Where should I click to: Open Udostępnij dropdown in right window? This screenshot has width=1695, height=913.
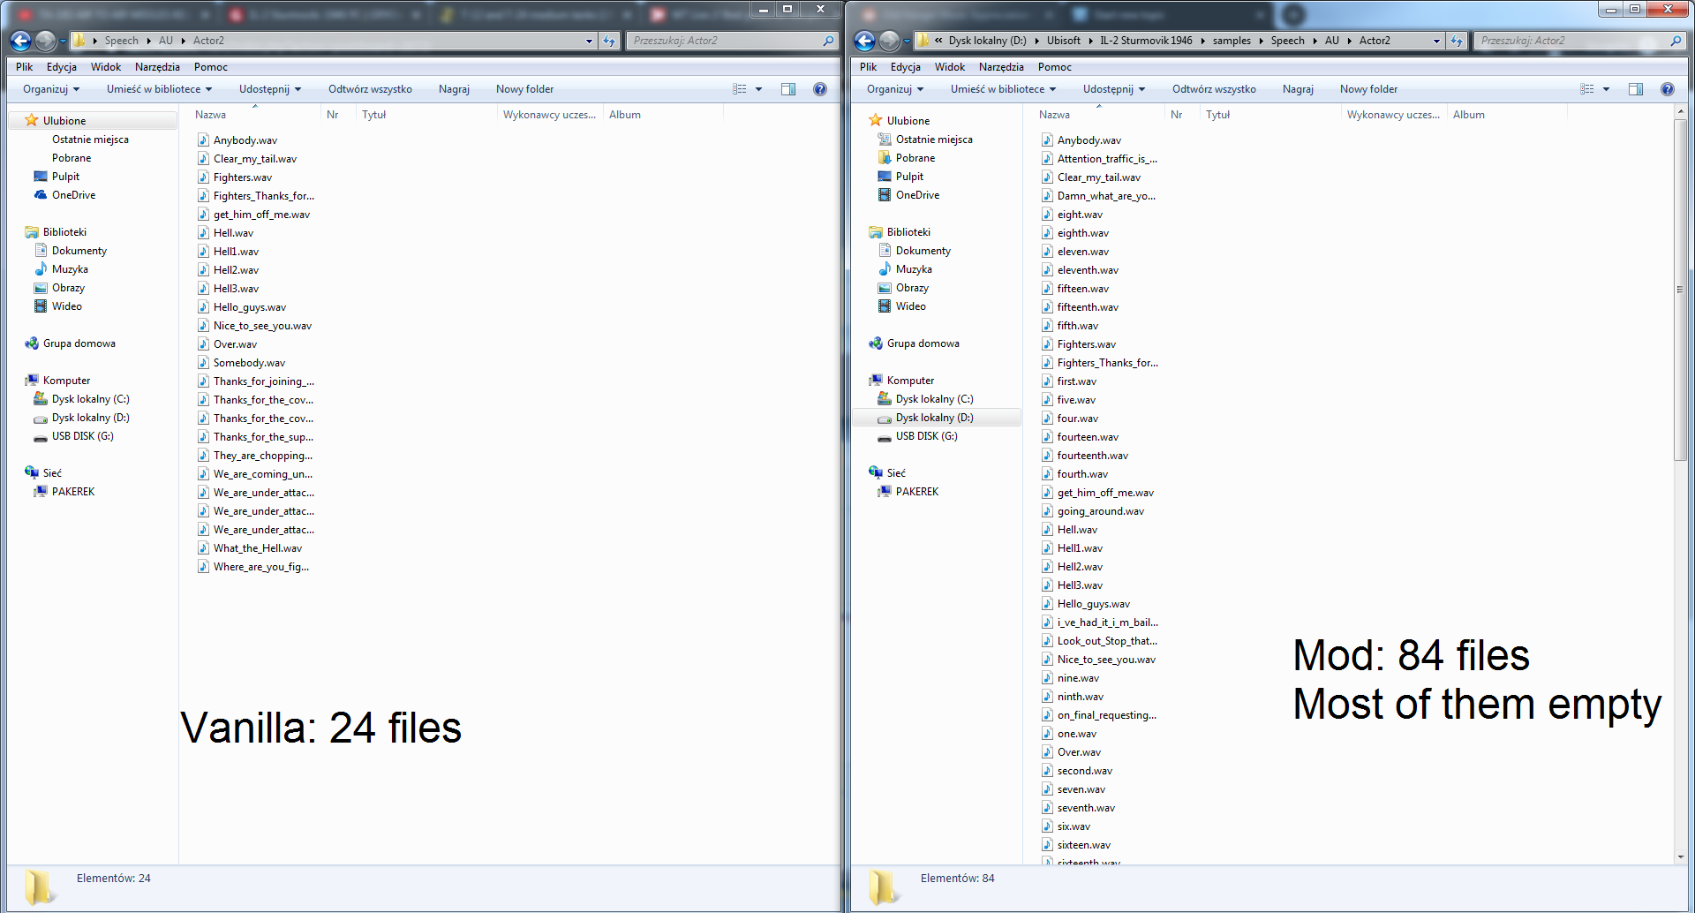point(1114,89)
